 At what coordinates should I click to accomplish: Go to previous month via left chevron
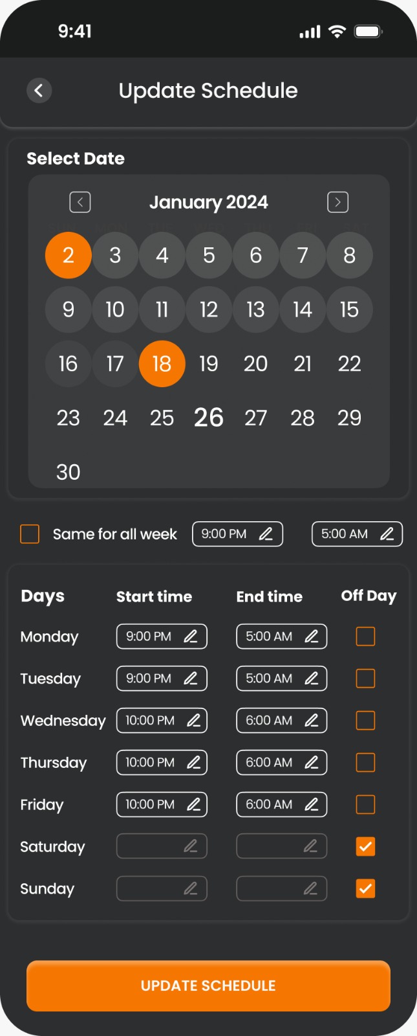(x=80, y=202)
